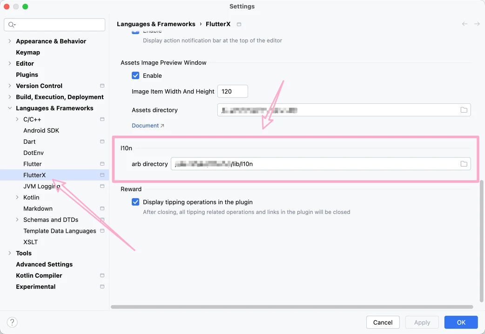
Task: Collapse Languages & Frameworks section
Action: point(10,108)
